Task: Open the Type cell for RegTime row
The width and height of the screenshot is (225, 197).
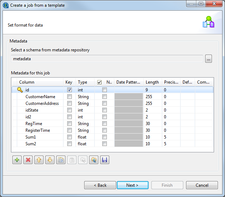Action: (x=85, y=124)
